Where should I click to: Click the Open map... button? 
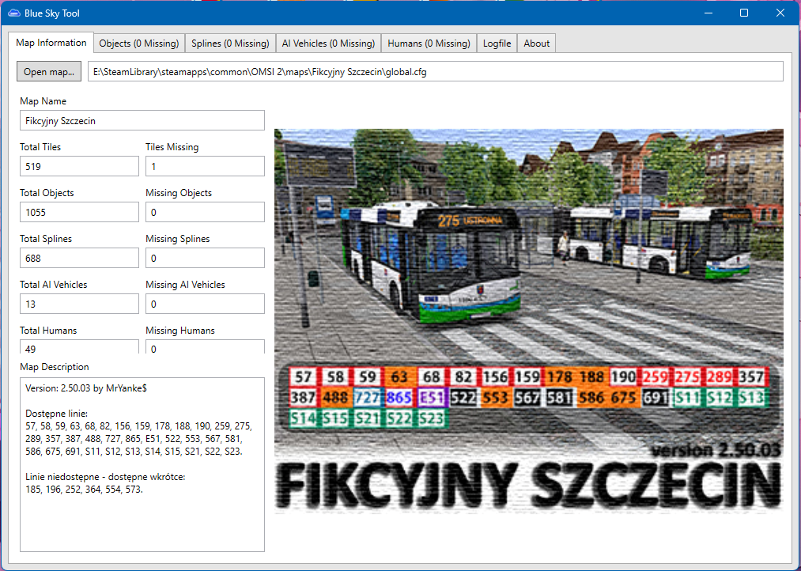pyautogui.click(x=48, y=72)
